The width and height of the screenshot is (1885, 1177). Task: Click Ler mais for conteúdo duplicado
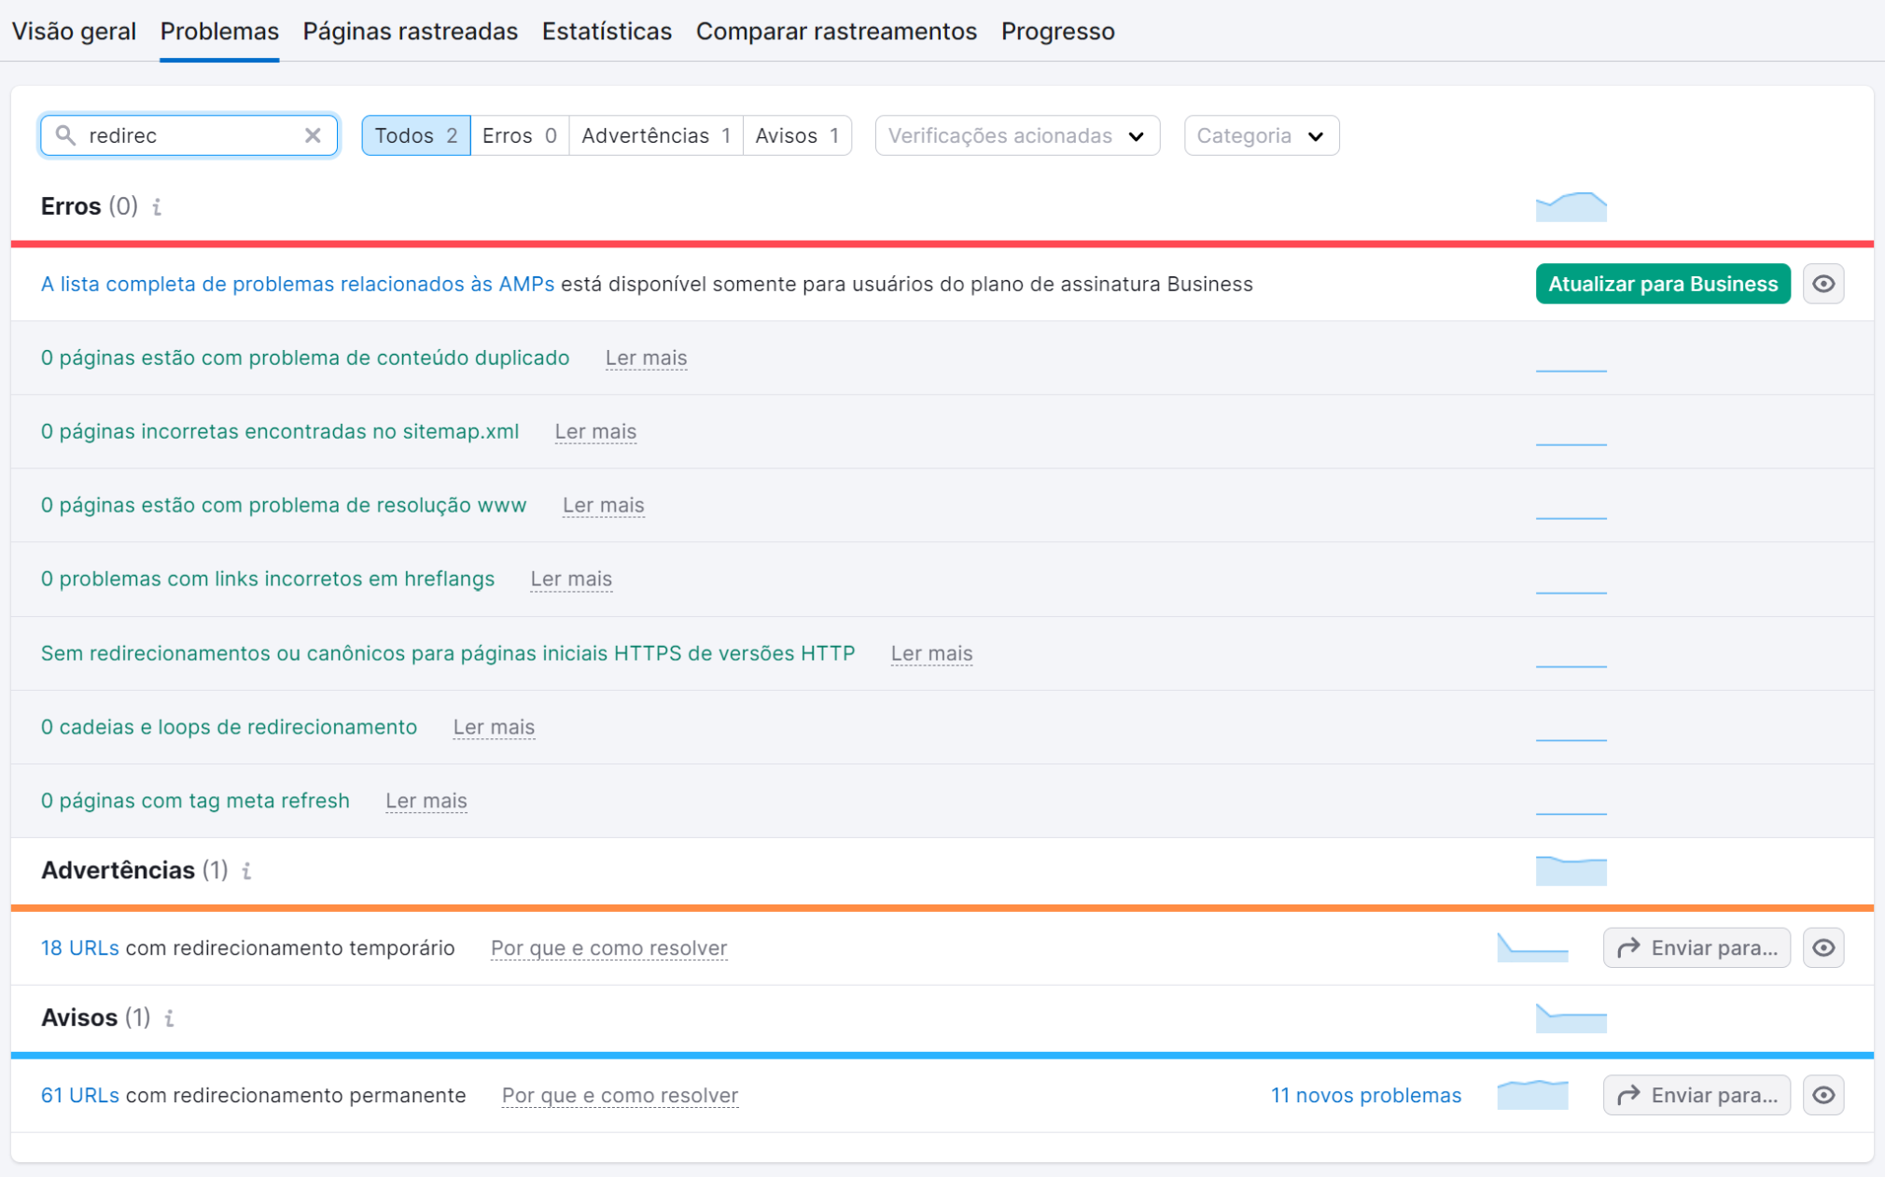[x=646, y=357]
